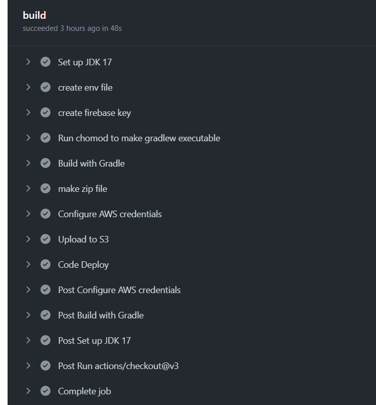
Task: Expand the Post Build with Gradle chevron
Action: [x=28, y=315]
